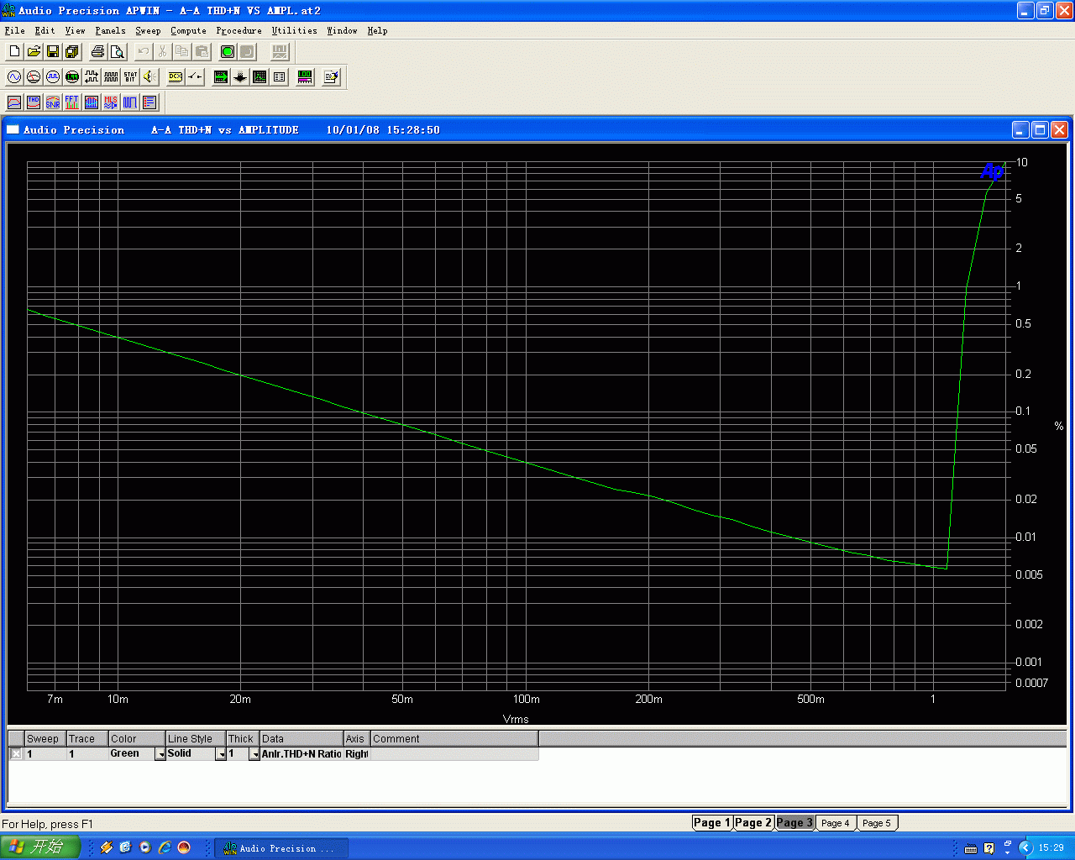Open the Headphone/Speaker monitor panel icon
1075x860 pixels.
click(x=149, y=77)
